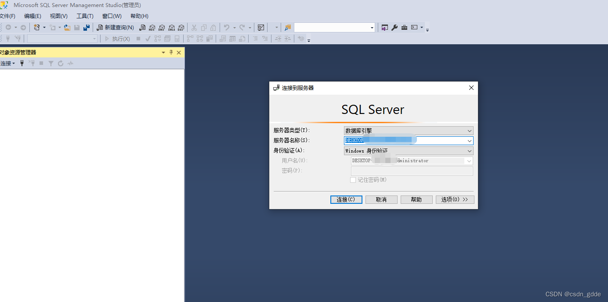Open the New Project dropdown arrow

click(x=44, y=27)
